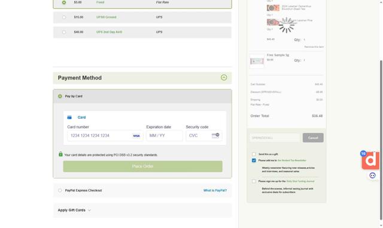Click the Order Total amount $36.48
The height and width of the screenshot is (228, 383).
[x=317, y=116]
